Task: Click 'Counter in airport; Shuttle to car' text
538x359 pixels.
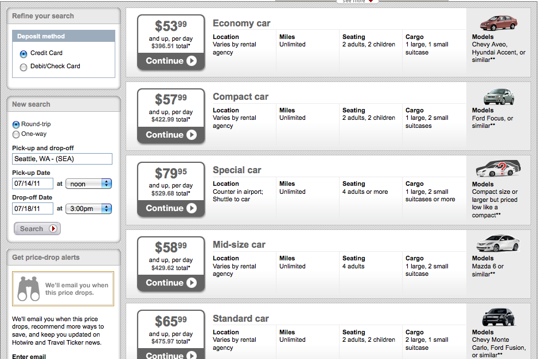Action: 238,196
